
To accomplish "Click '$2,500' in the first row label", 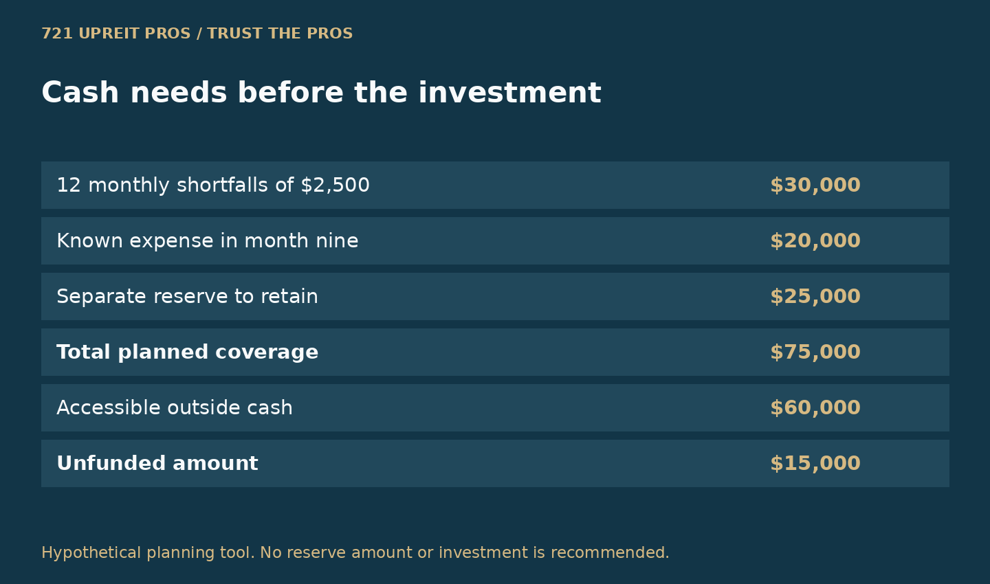I will 335,186.
